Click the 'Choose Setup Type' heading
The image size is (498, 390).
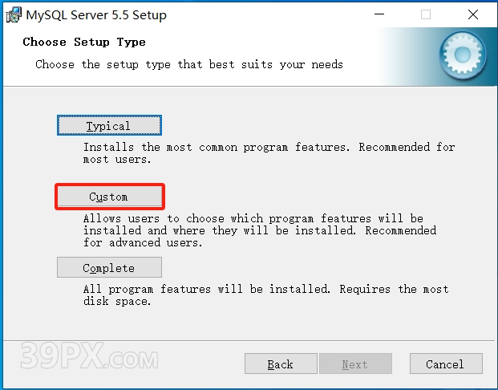point(84,42)
